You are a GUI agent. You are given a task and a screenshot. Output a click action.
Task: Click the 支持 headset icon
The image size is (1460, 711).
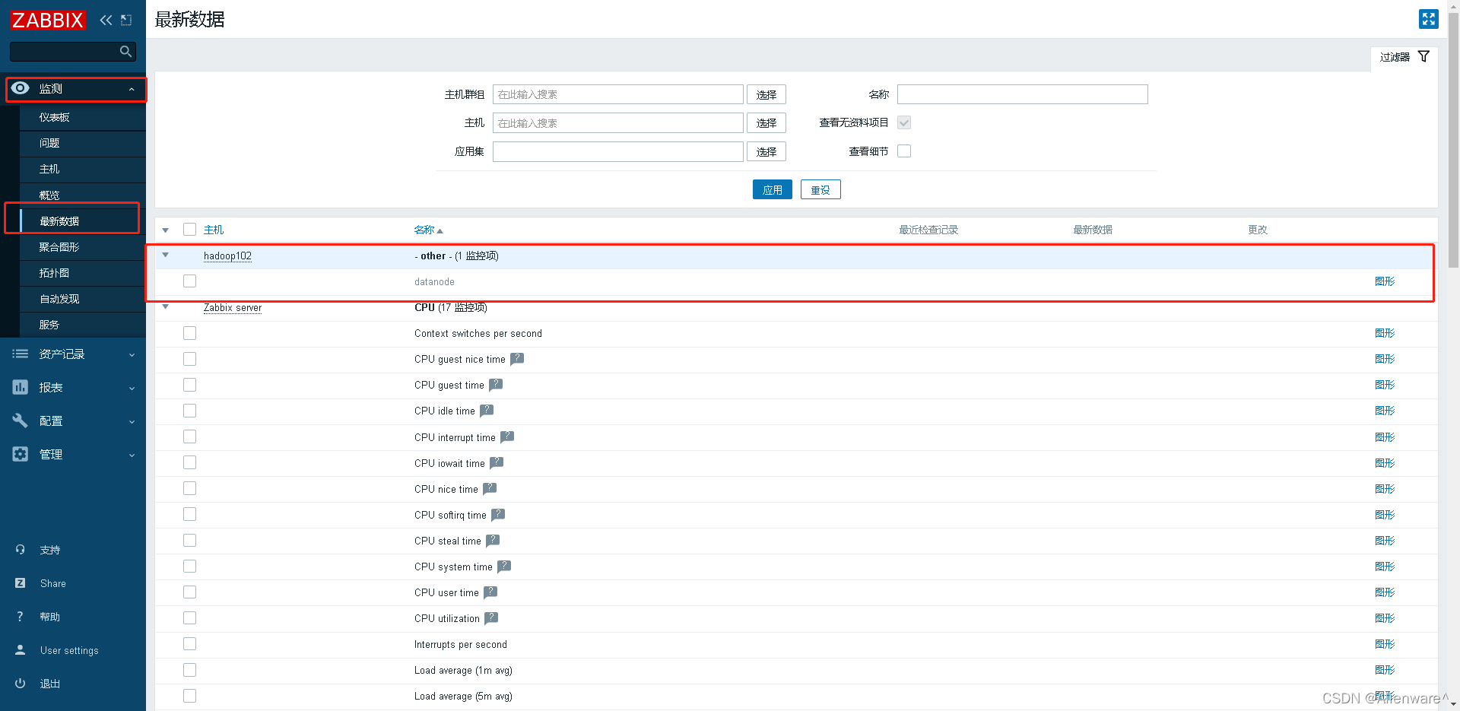[21, 549]
